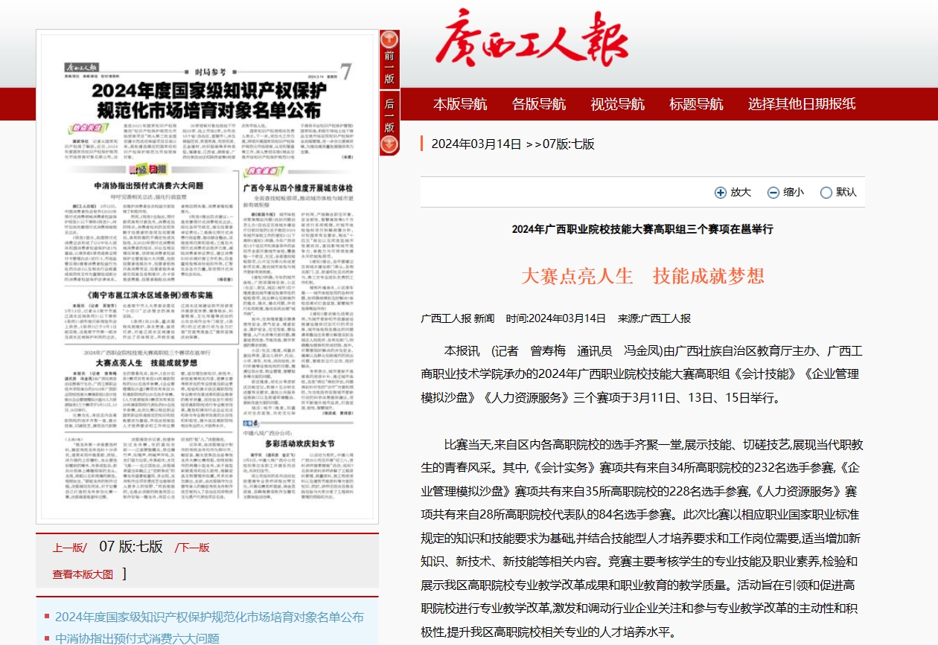Select 标题导航 in navigation bar
Image resolution: width=938 pixels, height=645 pixels.
696,104
